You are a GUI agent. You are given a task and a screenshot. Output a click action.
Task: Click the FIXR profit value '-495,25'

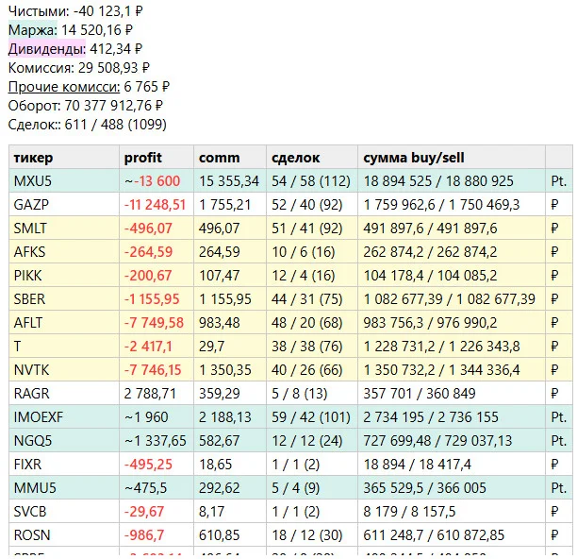[148, 464]
